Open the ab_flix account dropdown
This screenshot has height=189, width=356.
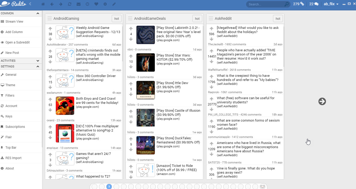[331, 4]
